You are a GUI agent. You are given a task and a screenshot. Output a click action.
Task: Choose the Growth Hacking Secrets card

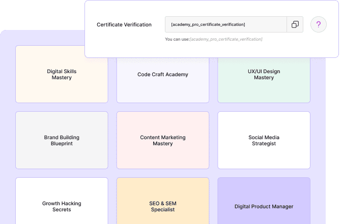click(x=62, y=201)
